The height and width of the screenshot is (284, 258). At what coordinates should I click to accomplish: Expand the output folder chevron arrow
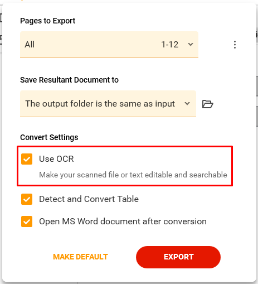(187, 104)
